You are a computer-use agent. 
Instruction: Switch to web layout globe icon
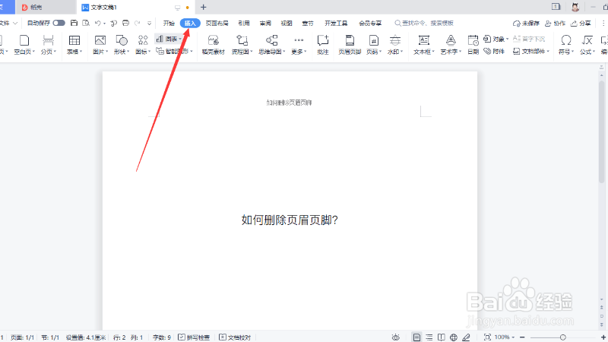coord(453,337)
